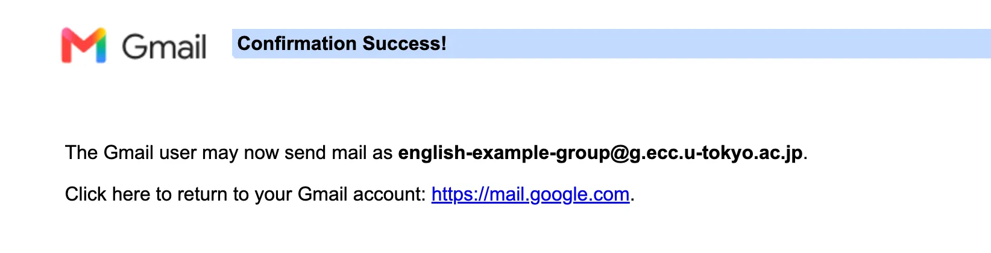Click the word "Confirmation" in the blue banner
This screenshot has width=991, height=253.
point(297,43)
